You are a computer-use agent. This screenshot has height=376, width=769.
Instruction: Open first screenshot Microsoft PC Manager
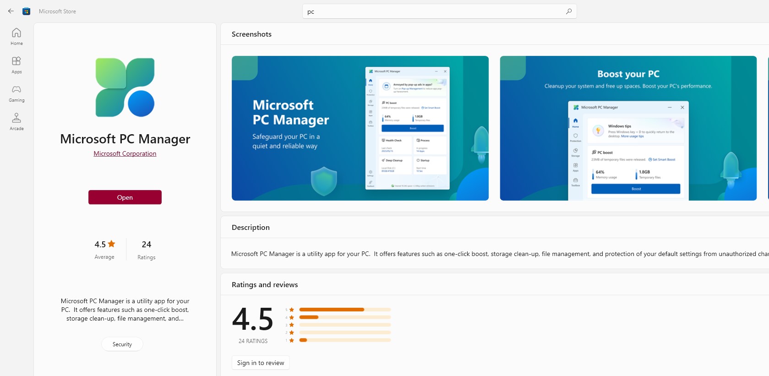click(360, 128)
